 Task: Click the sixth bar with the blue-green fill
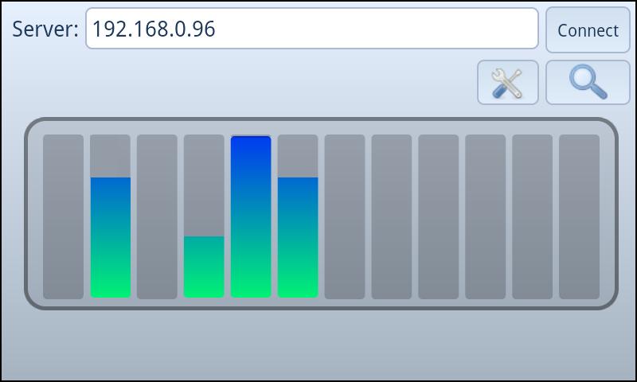(298, 216)
